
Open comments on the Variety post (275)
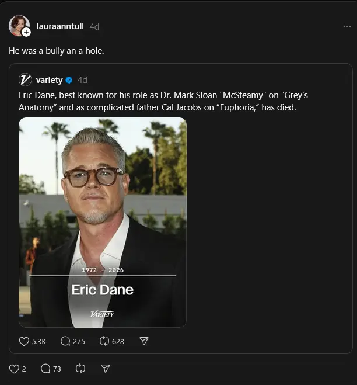tap(65, 341)
